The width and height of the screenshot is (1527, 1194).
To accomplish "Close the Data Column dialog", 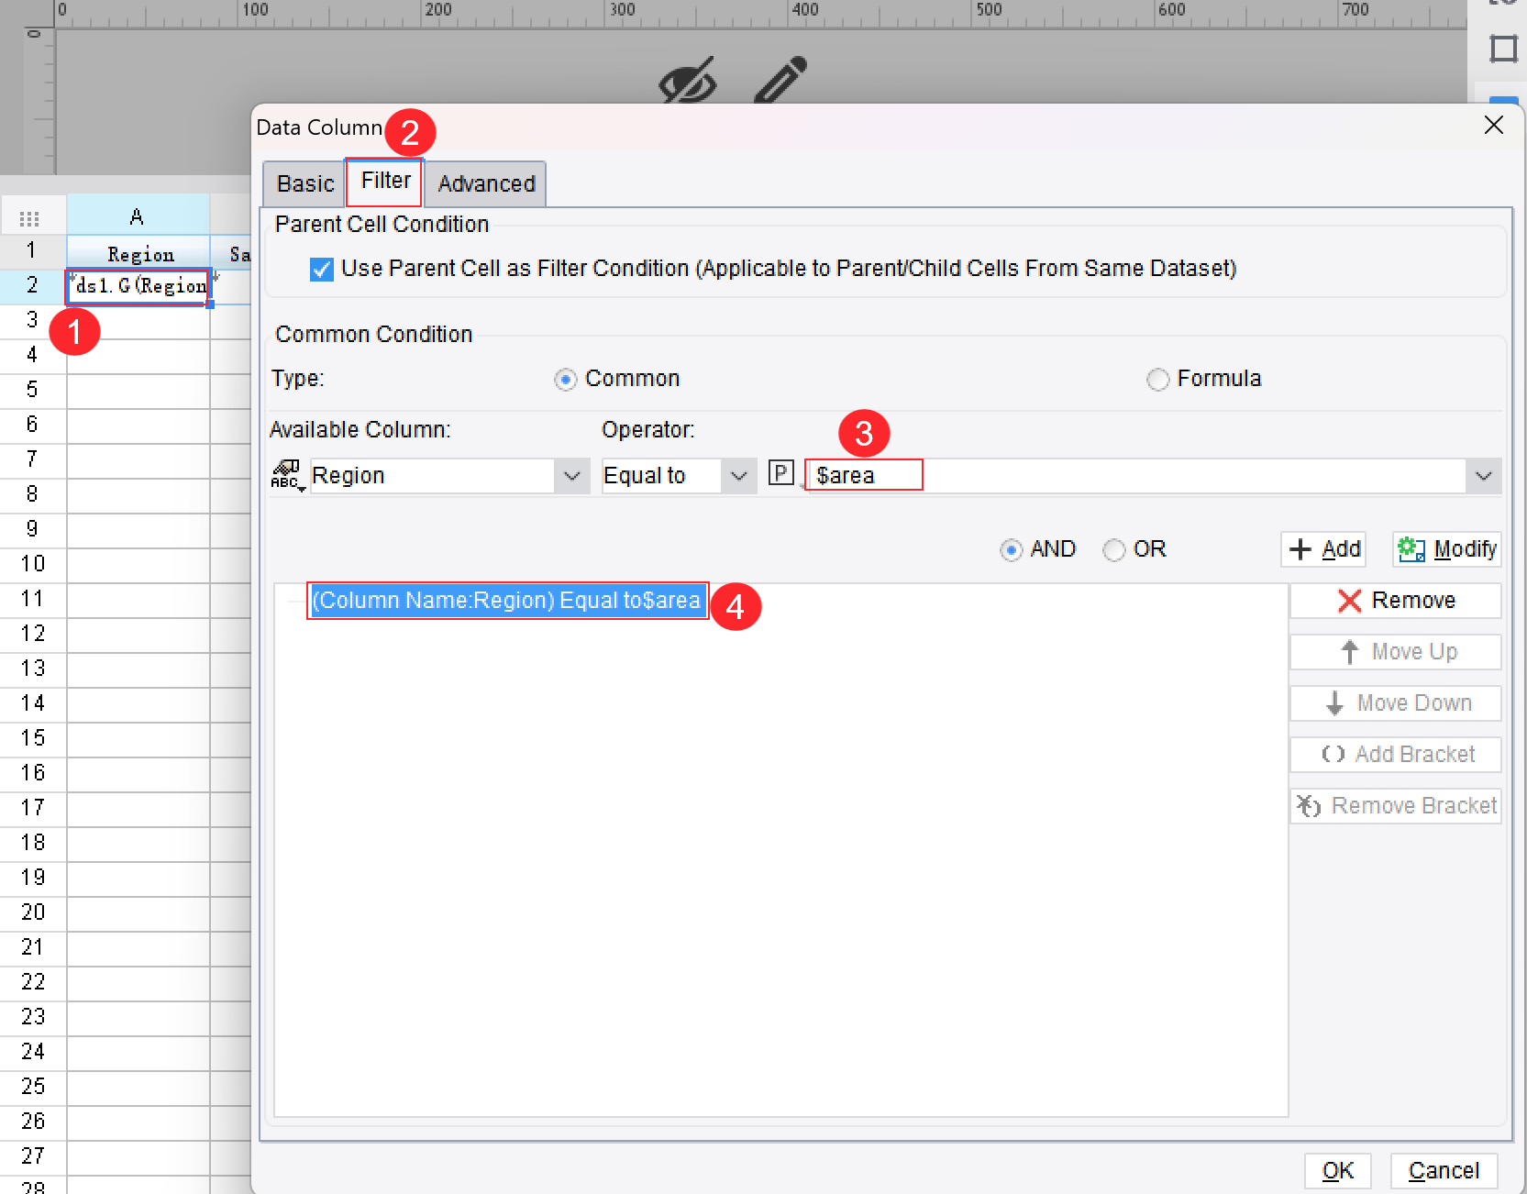I will click(x=1493, y=126).
